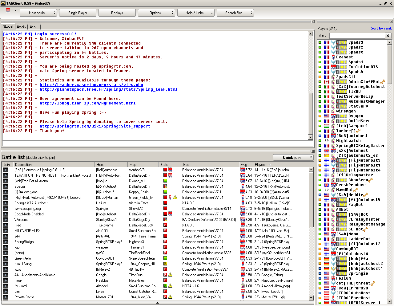The height and width of the screenshot is (306, 394).
Task: Open the planetspads Spring_leaf.html stats link
Action: tap(108, 89)
